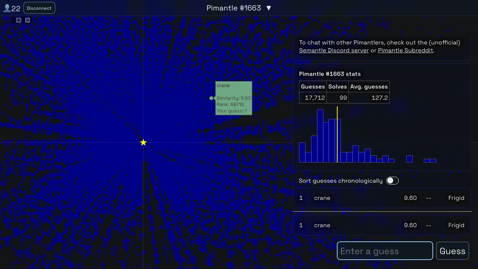Click the yellow star target marker
Viewport: 478px width, 269px height.
[143, 142]
